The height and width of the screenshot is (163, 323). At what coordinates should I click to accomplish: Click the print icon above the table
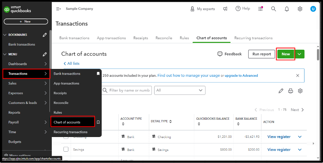tap(291, 91)
